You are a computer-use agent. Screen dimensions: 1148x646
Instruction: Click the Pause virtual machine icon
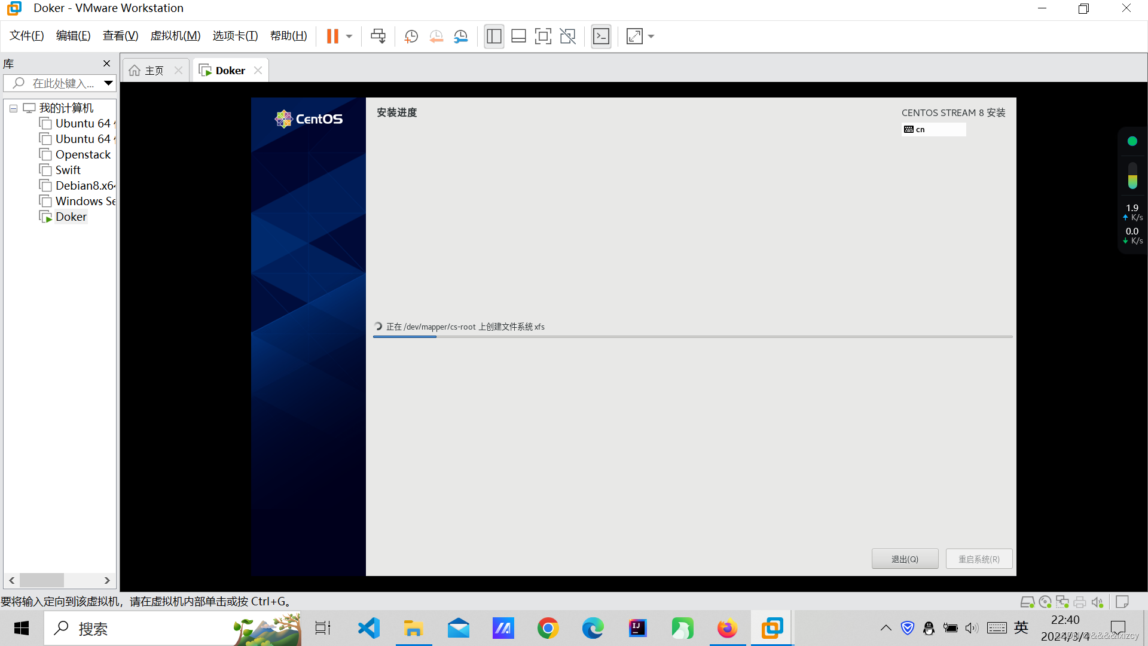(x=332, y=36)
